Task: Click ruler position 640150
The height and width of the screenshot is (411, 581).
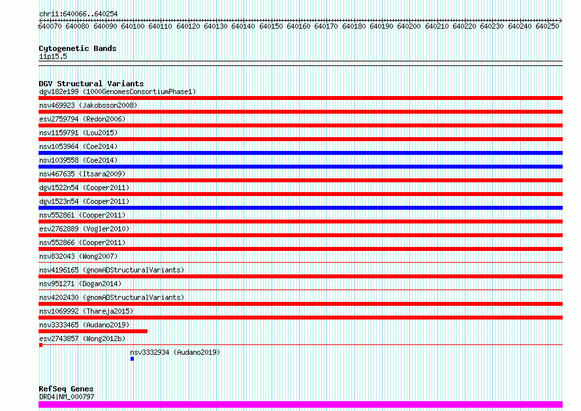Action: [271, 26]
